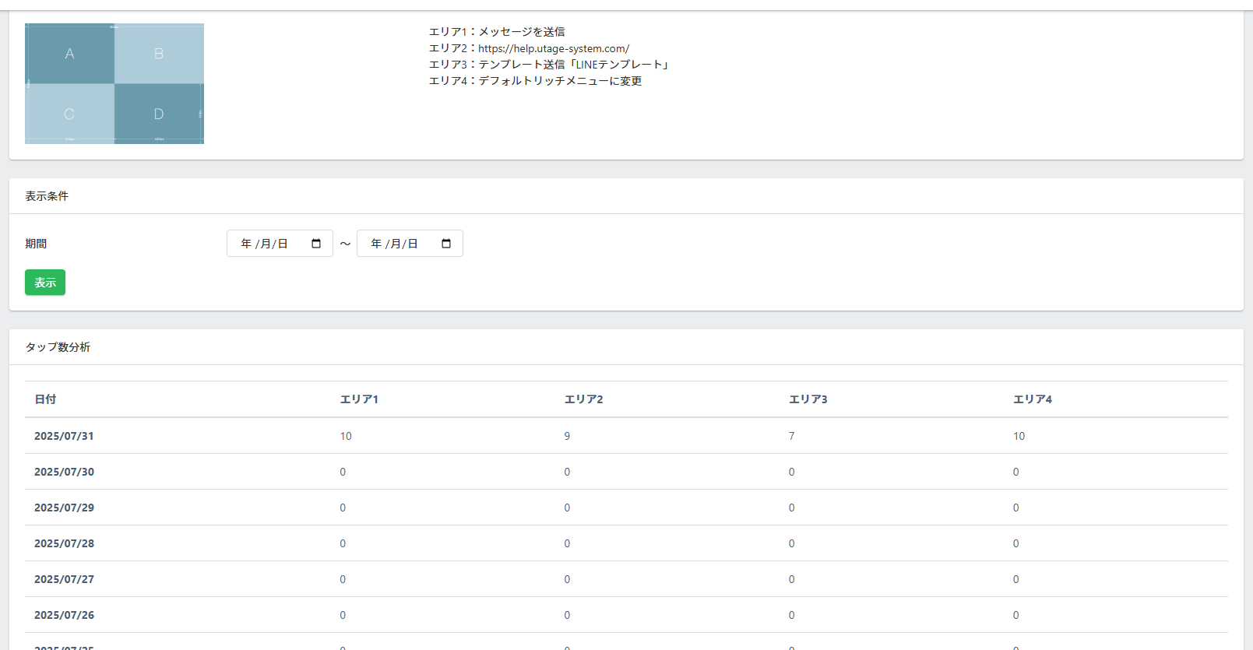This screenshot has height=650, width=1253.
Task: Click the エリア2 help.utage-system.com URL text
Action: click(x=554, y=48)
